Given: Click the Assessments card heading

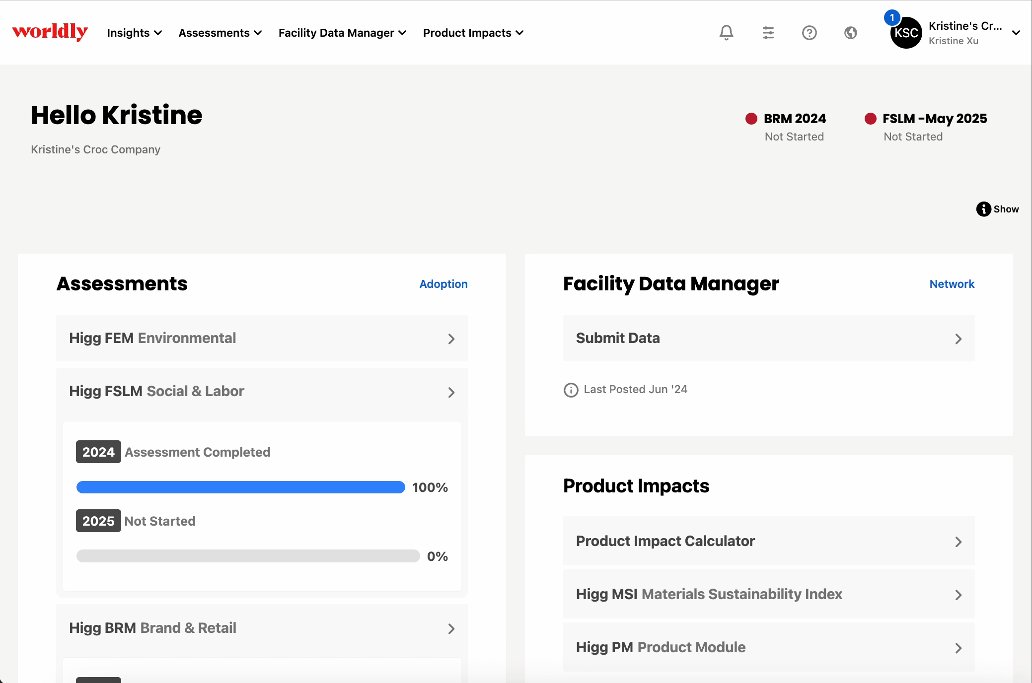Looking at the screenshot, I should [122, 284].
